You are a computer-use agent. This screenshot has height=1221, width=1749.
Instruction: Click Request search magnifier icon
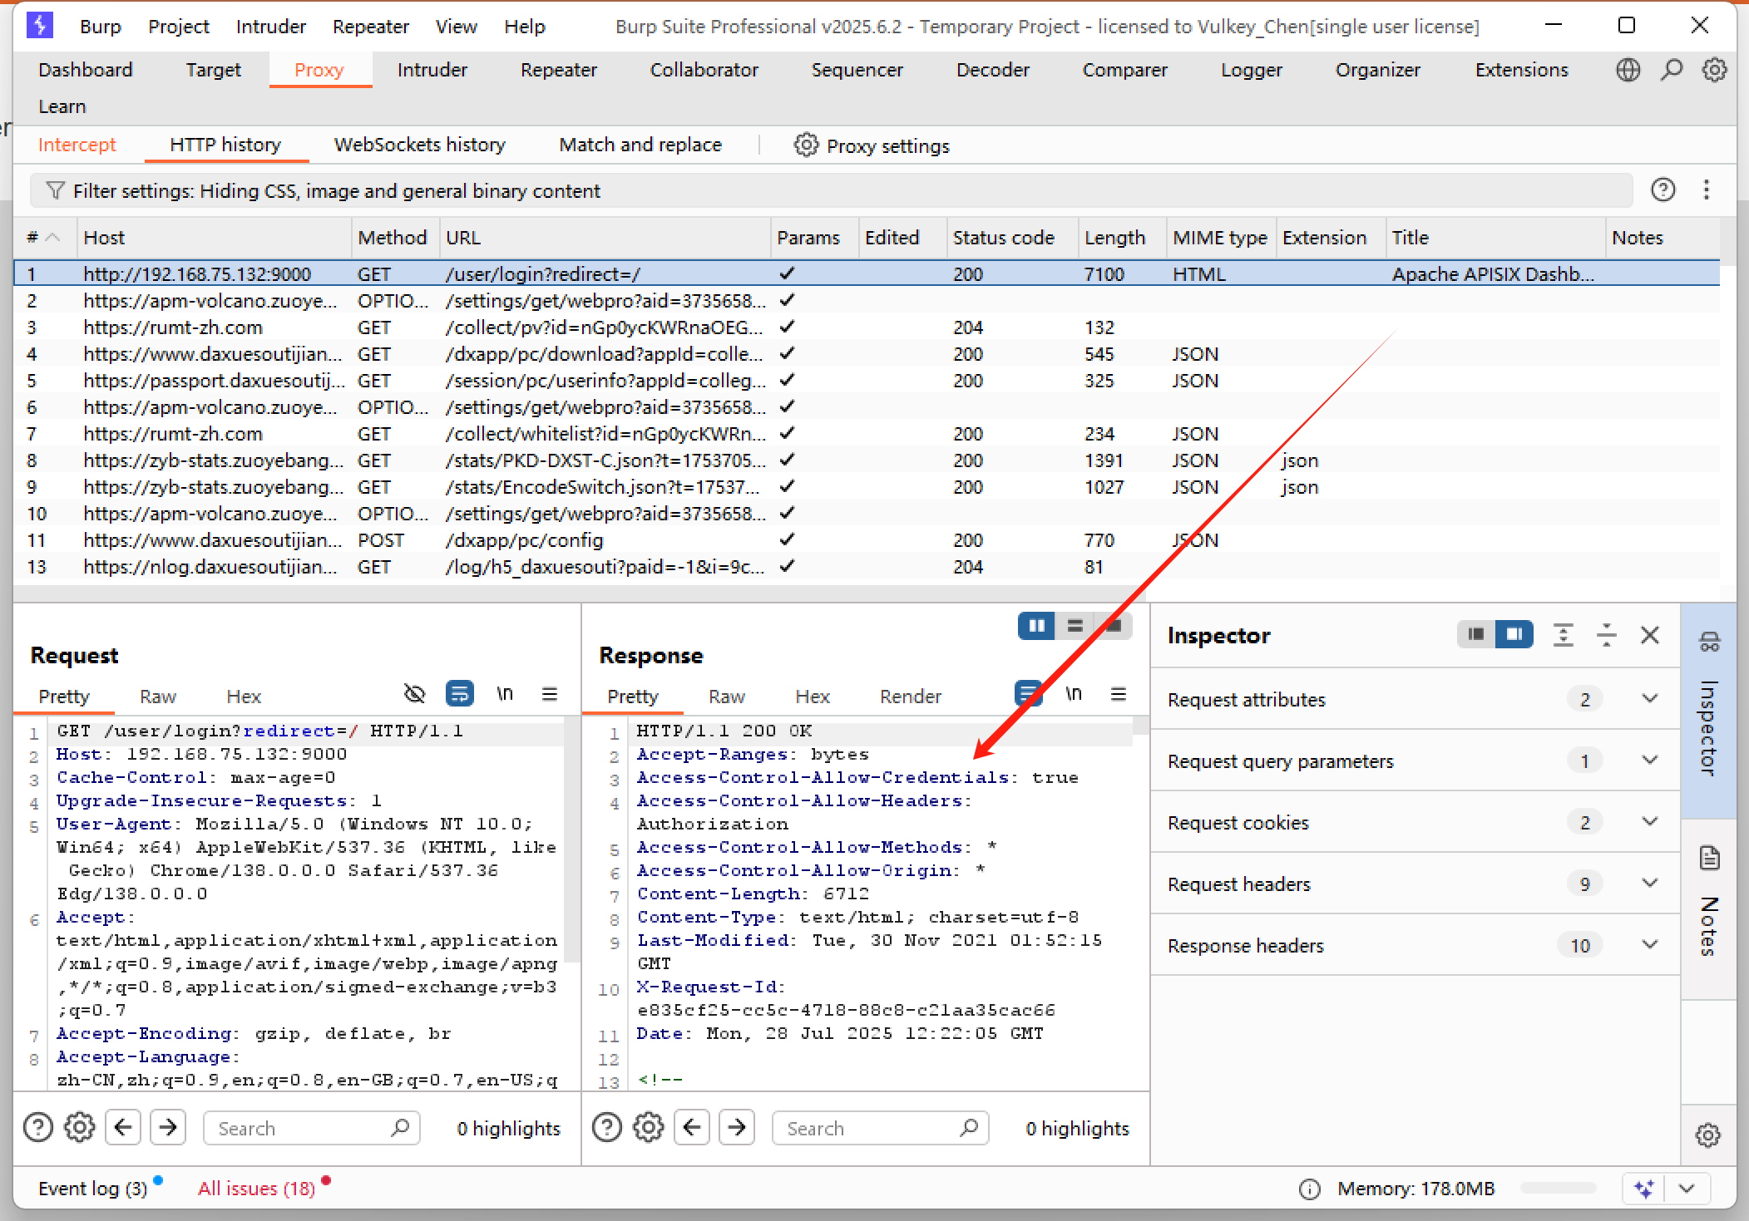click(400, 1128)
